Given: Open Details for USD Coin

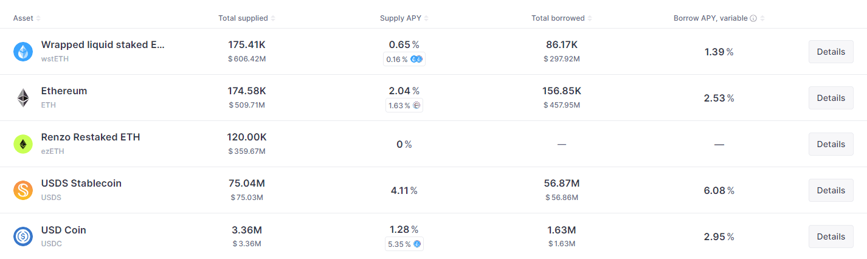Looking at the screenshot, I should pyautogui.click(x=831, y=237).
